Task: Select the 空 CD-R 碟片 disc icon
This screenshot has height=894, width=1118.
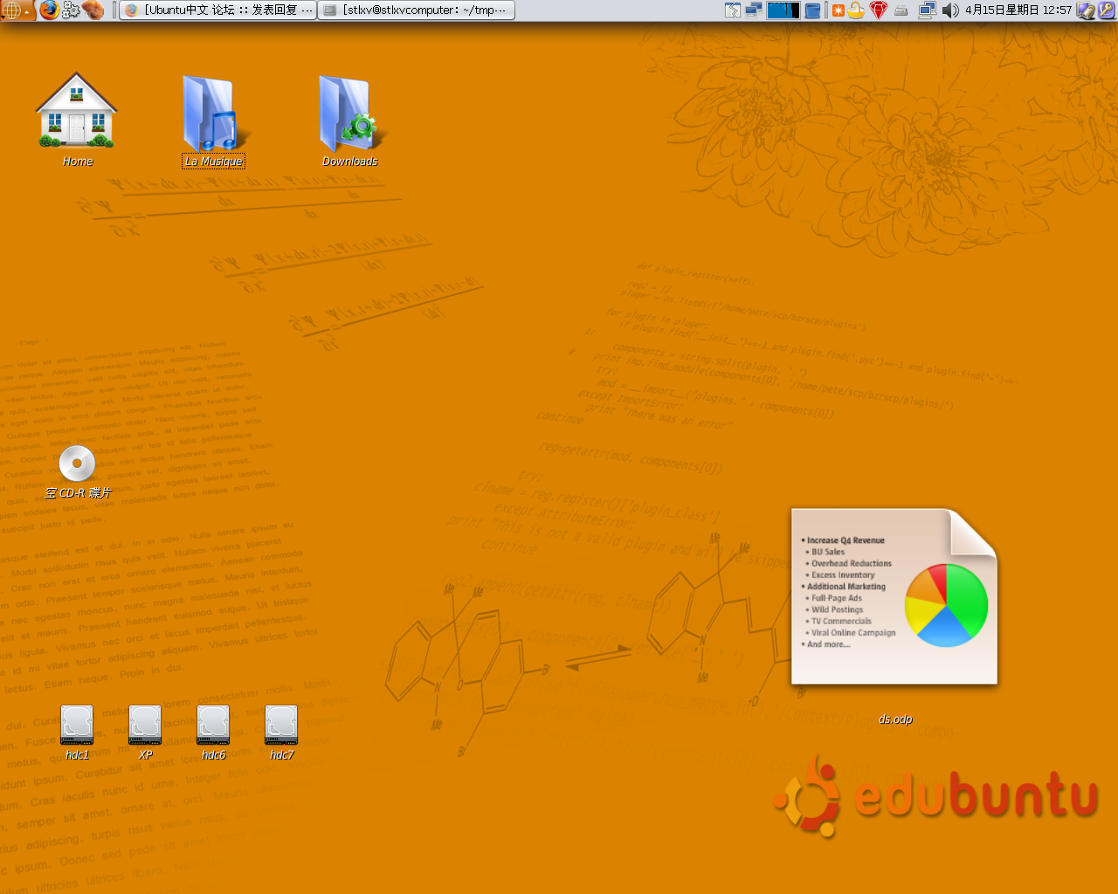Action: (77, 463)
